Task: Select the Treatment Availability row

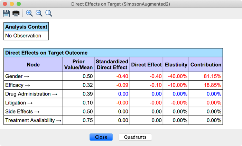Action: point(33,120)
